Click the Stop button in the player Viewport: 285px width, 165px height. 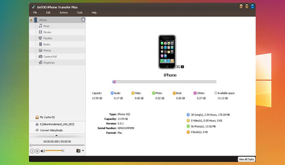(x=37, y=151)
